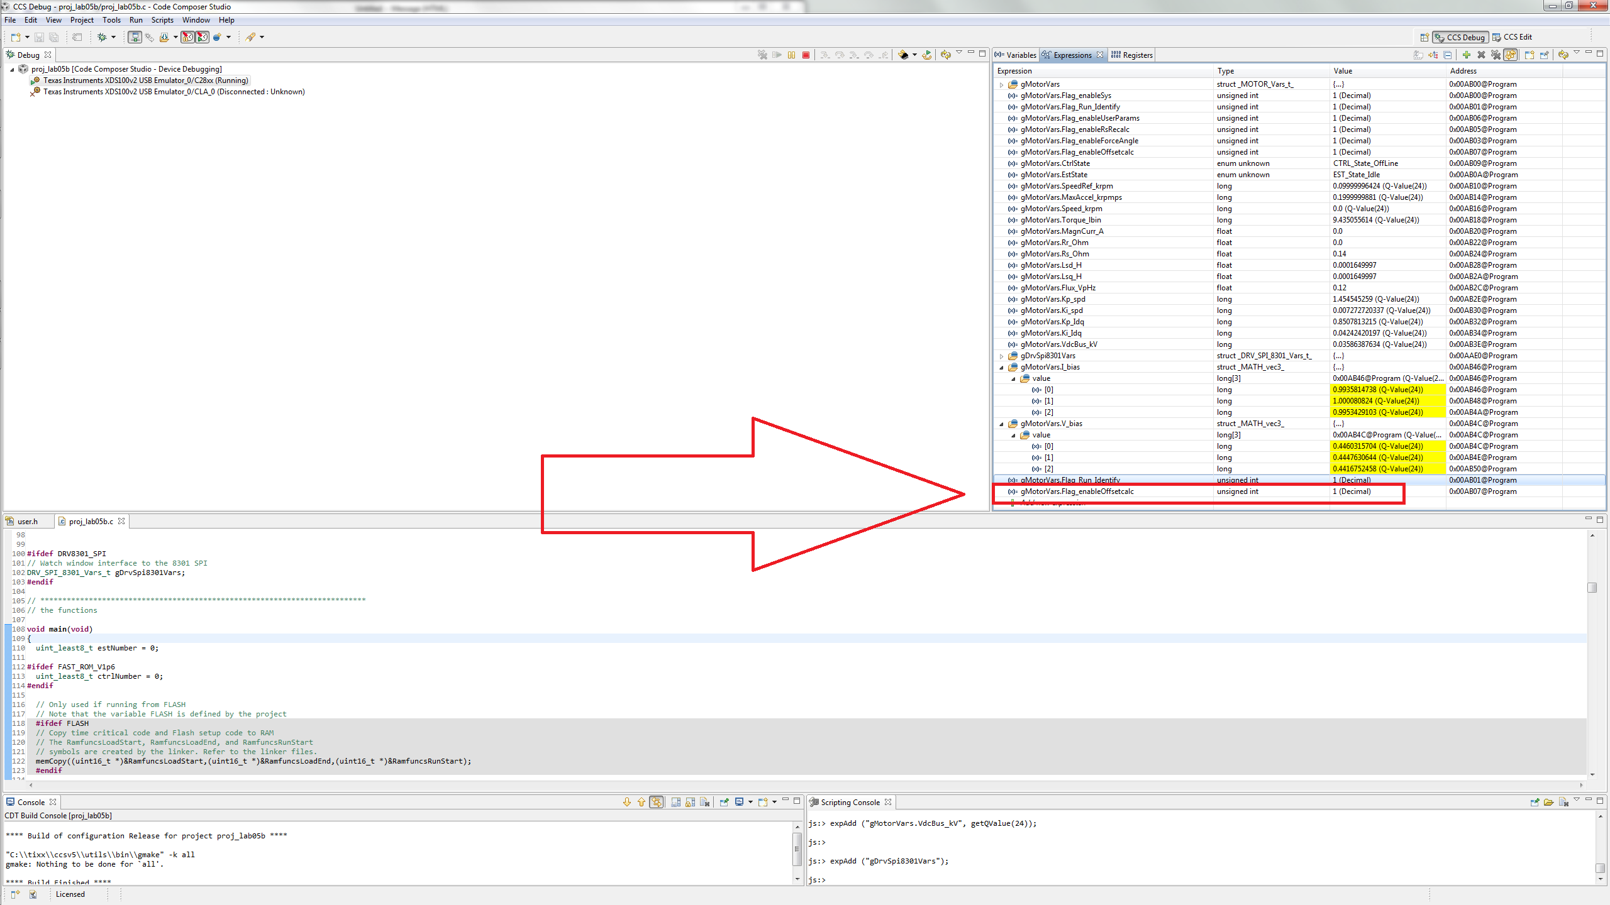This screenshot has width=1610, height=905.
Task: Click the red Terminate debug button
Action: 806,55
